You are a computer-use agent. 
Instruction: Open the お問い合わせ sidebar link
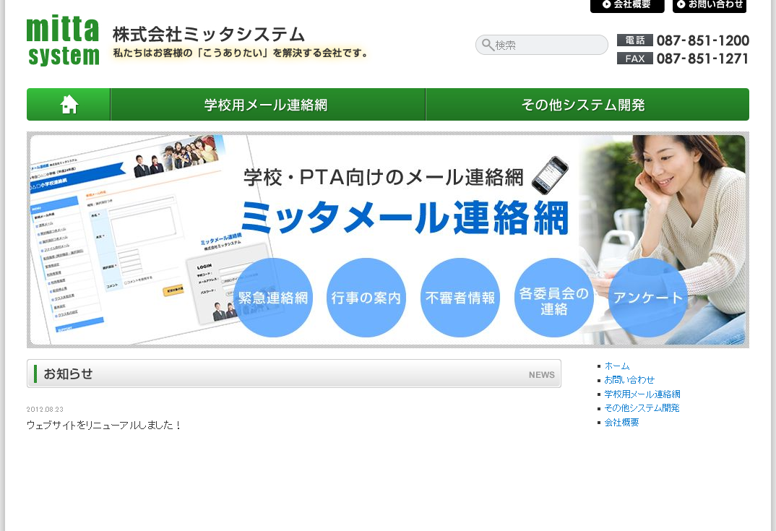point(629,380)
